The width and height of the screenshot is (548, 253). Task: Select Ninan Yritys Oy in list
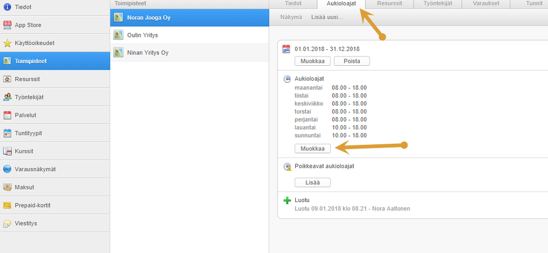pyautogui.click(x=189, y=53)
